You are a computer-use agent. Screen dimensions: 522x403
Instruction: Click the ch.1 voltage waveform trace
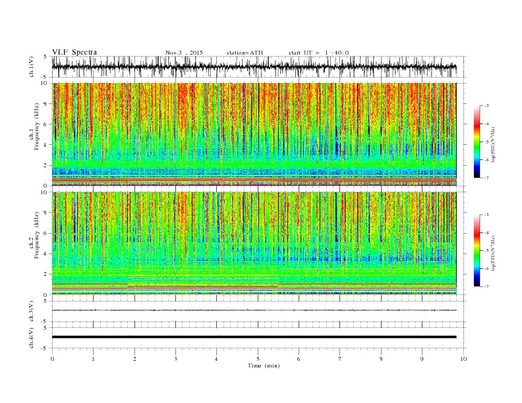tap(254, 67)
